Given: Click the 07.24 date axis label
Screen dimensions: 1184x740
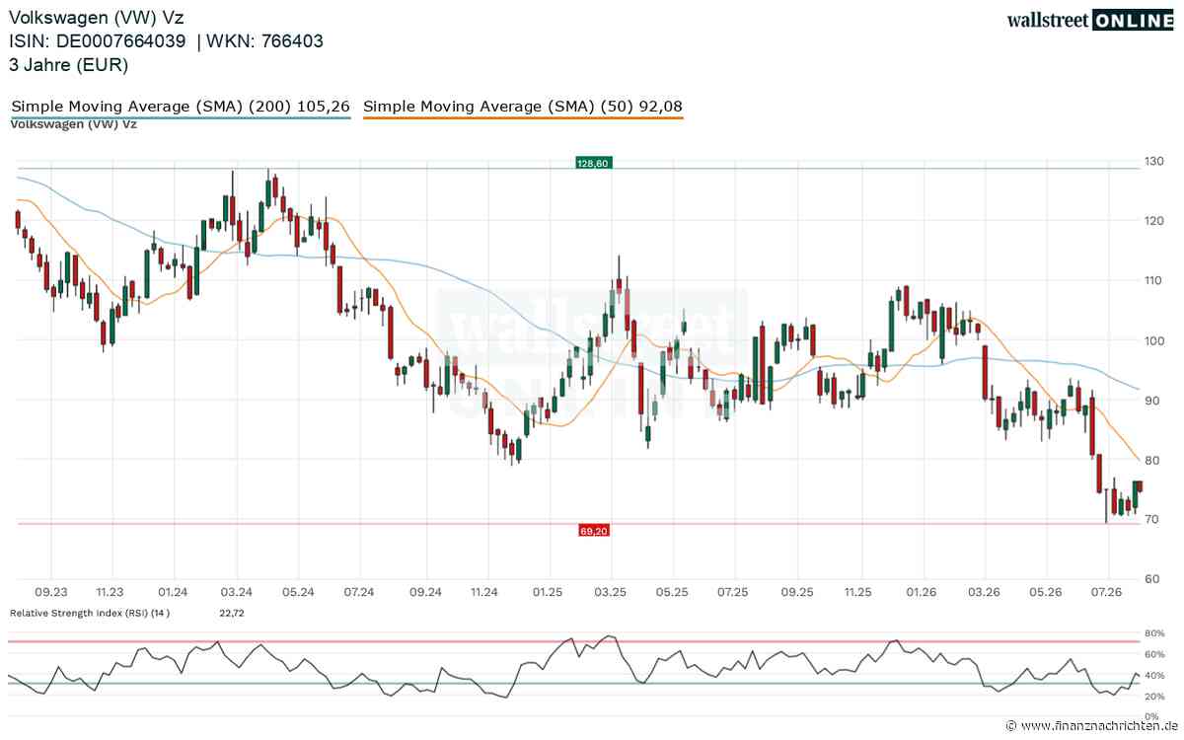Looking at the screenshot, I should pyautogui.click(x=359, y=592).
